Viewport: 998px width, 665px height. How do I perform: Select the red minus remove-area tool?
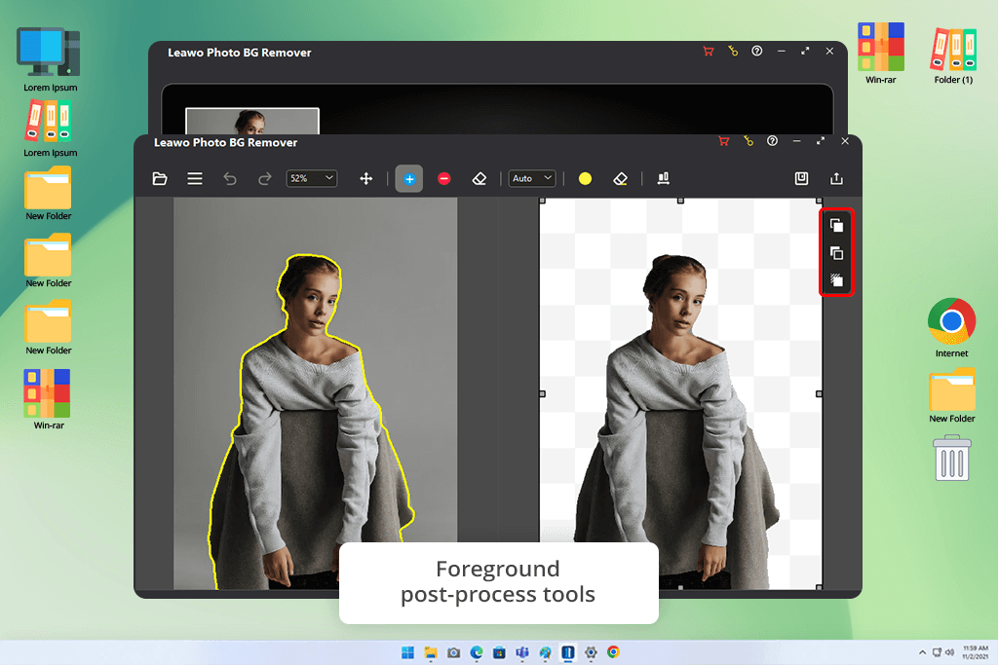coord(444,178)
